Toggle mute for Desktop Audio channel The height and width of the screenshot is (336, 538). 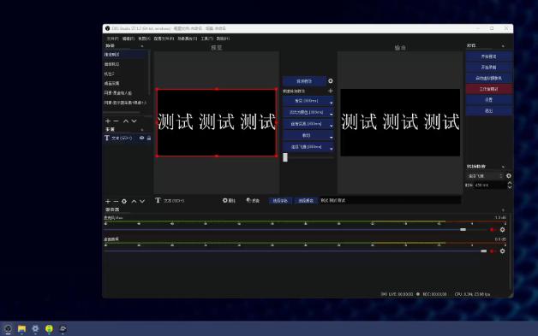[492, 251]
